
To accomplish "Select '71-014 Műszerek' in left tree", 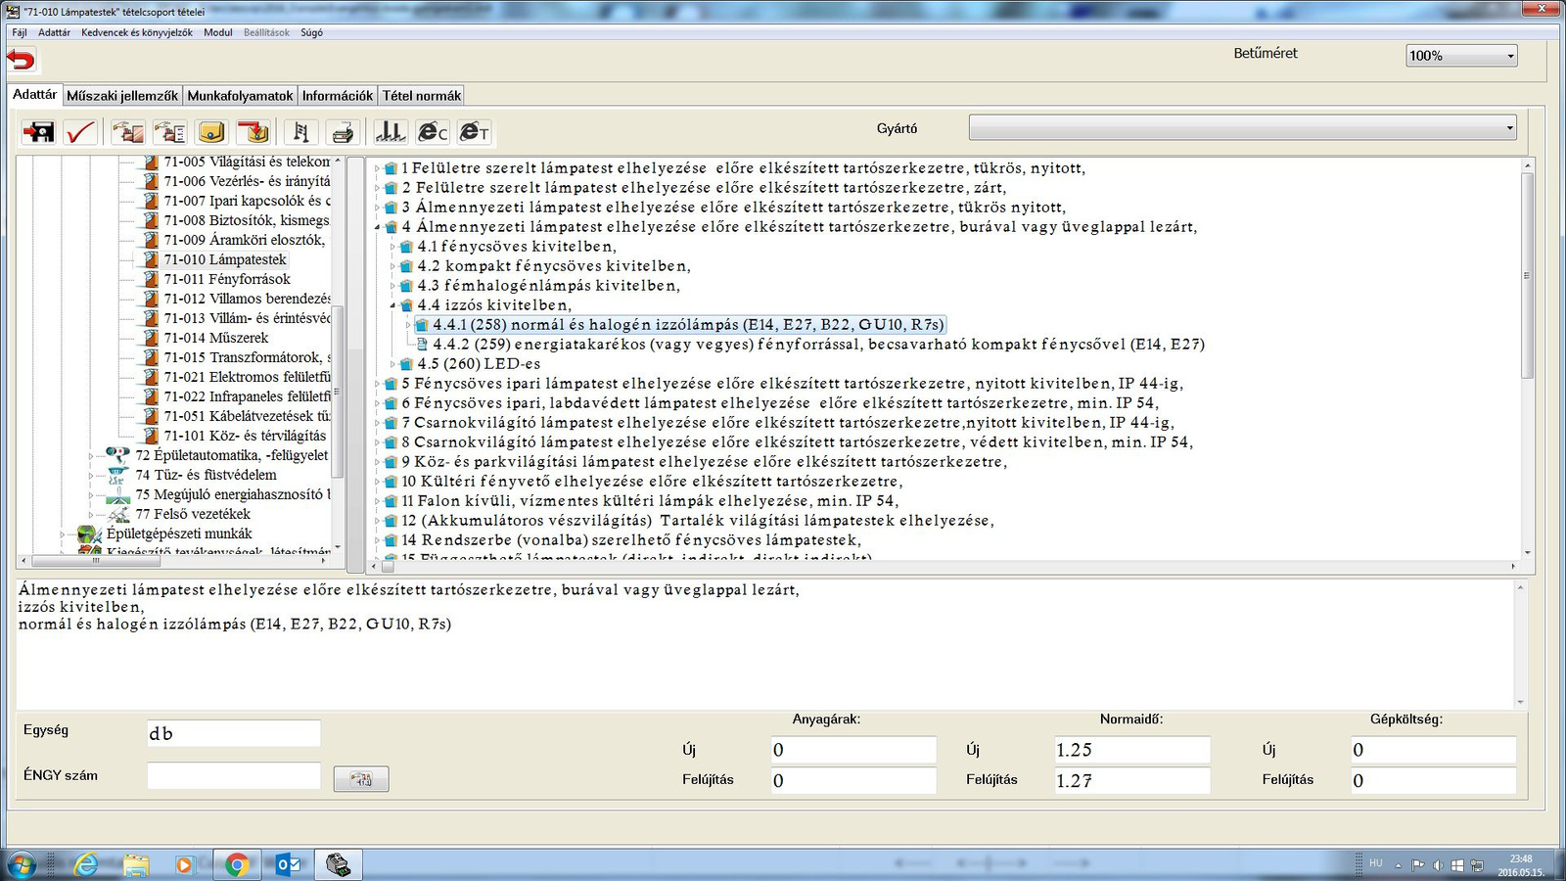I will tap(215, 338).
